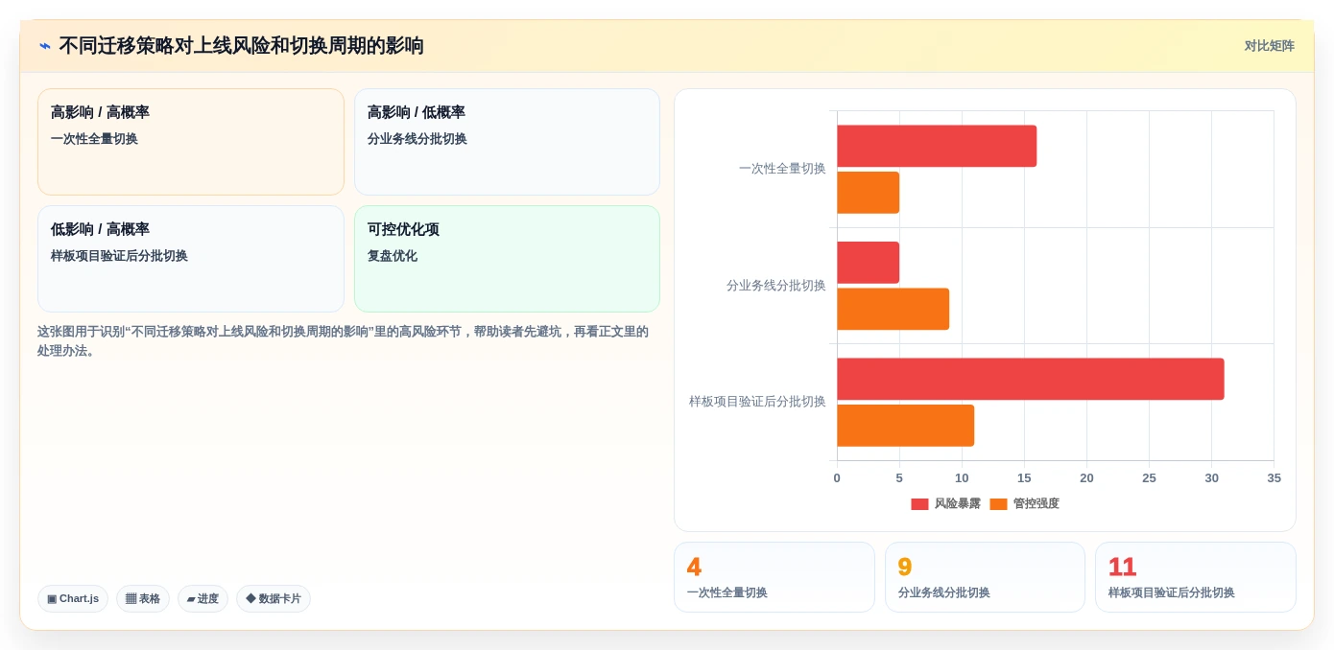Select the 高影响 / 高概率 quadrant card
Viewport: 1334px width, 650px height.
coord(191,142)
